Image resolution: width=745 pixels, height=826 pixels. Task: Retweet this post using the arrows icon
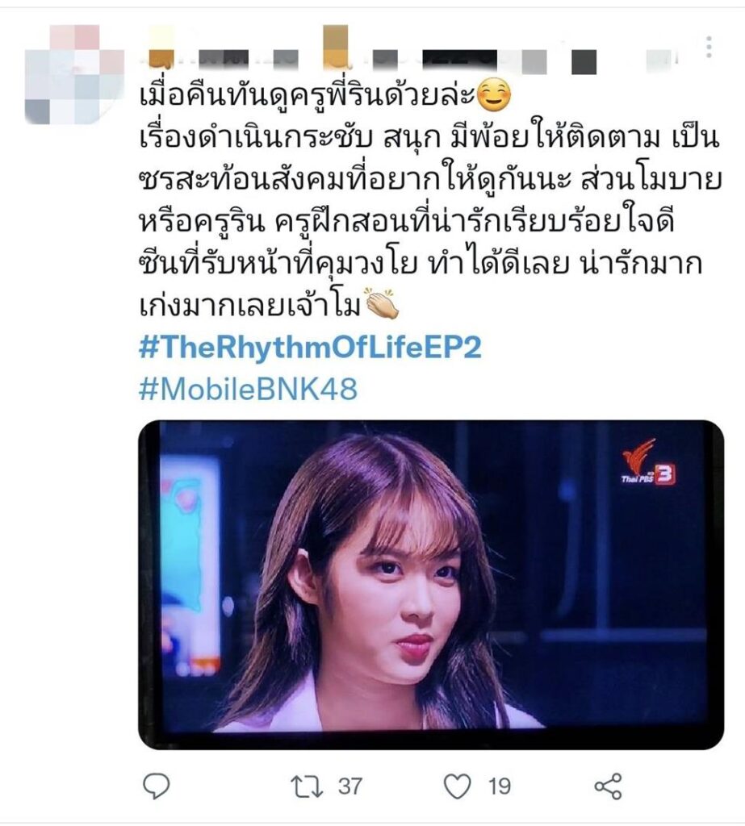click(307, 786)
